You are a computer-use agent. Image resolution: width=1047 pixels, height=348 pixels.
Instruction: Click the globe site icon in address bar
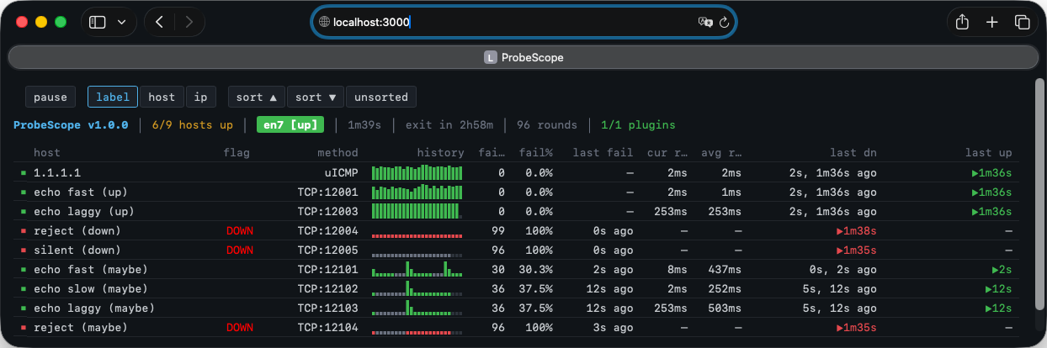tap(324, 23)
